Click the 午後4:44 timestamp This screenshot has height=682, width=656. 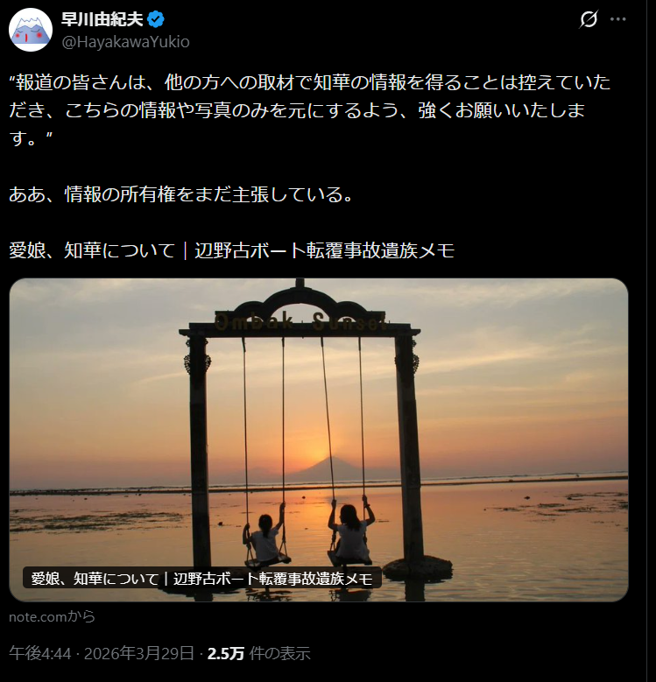click(x=40, y=653)
